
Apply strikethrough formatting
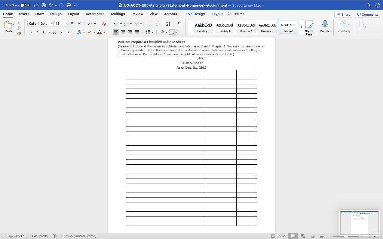pos(55,32)
